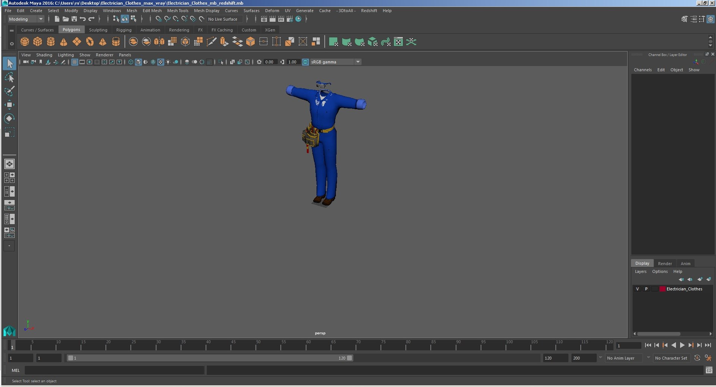716x387 pixels.
Task: Switch to the Rigging shelf tab
Action: click(123, 30)
